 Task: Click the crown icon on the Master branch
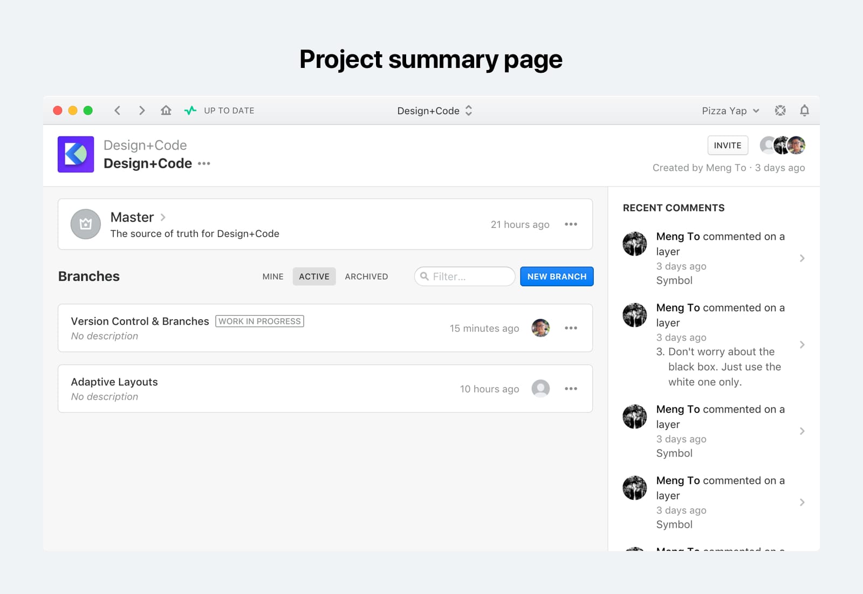85,224
